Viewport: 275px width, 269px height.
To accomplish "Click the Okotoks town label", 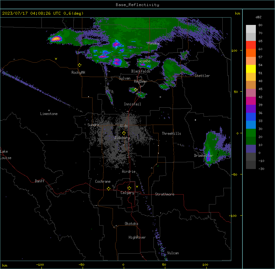I will [x=131, y=224].
